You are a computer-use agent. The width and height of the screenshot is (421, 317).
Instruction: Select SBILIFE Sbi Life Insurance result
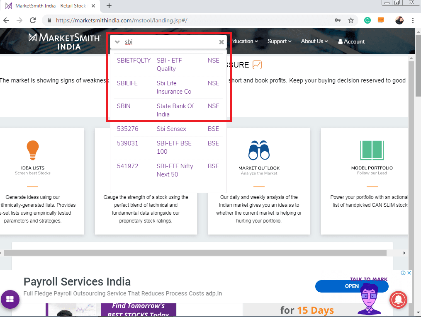click(x=168, y=87)
